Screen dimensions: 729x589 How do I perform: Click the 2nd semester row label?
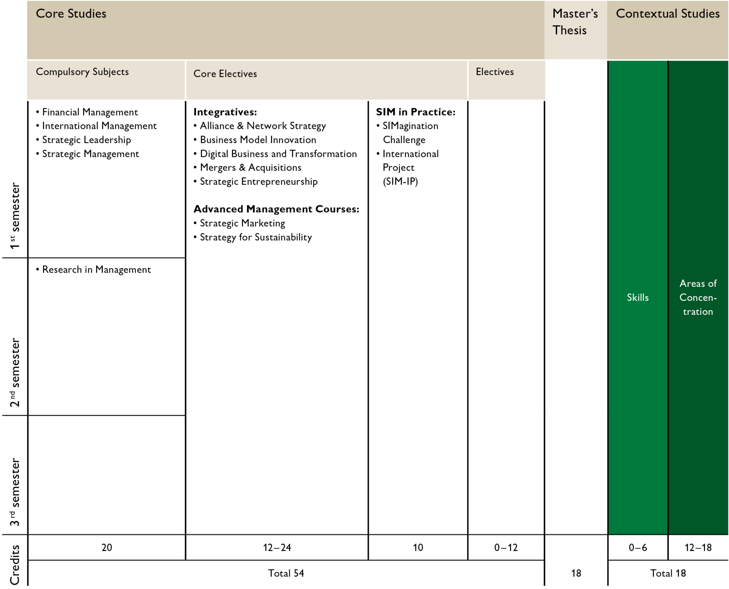[x=14, y=372]
